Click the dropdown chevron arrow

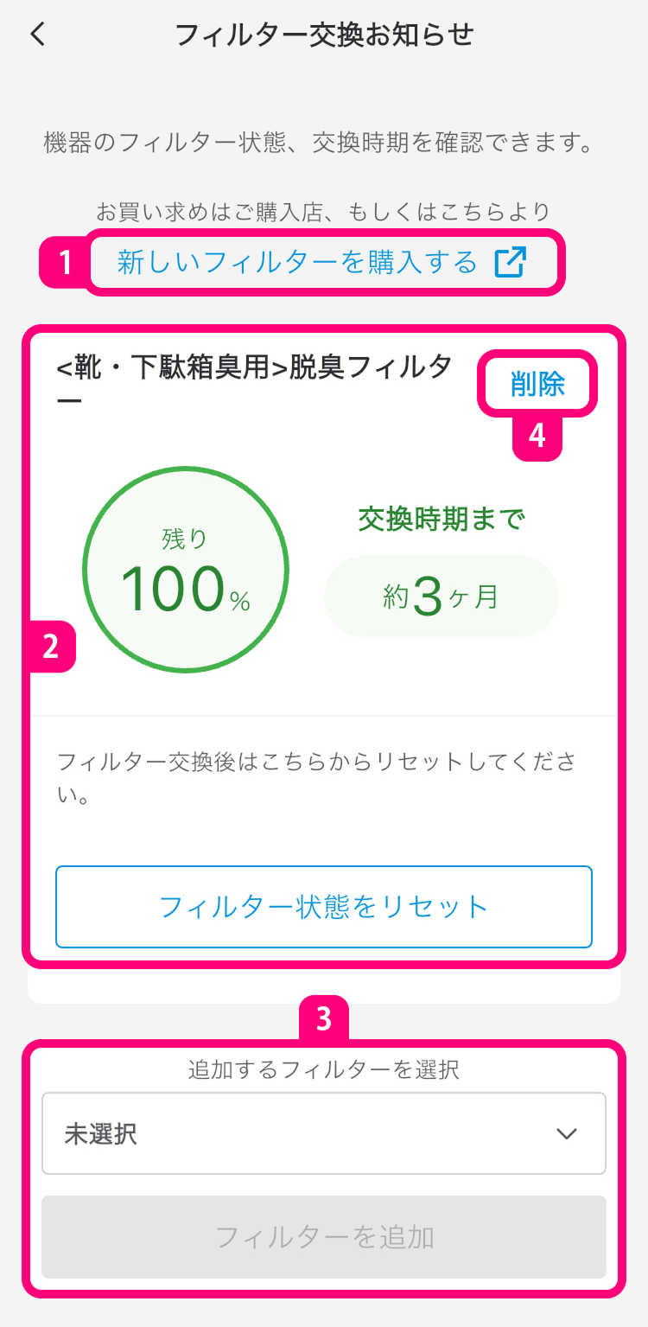tap(567, 1133)
